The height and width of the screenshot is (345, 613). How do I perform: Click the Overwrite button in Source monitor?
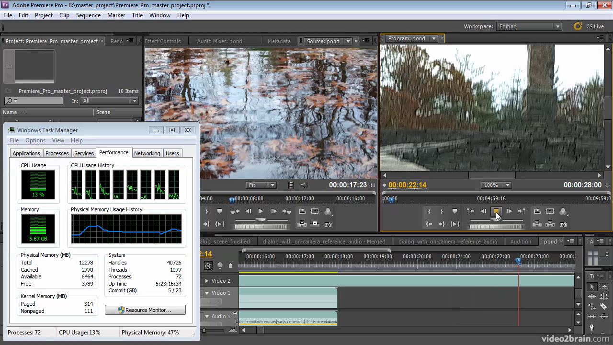(x=315, y=224)
